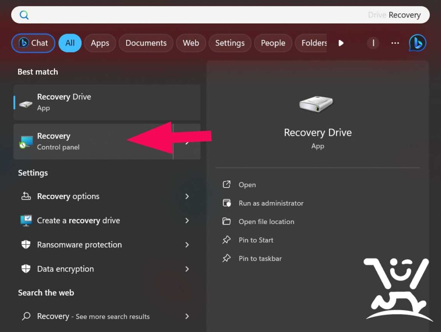Open the Recovery Control panel result

click(93, 141)
